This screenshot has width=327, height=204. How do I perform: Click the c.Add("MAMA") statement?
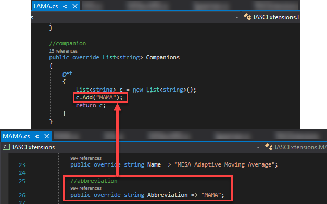coord(99,97)
